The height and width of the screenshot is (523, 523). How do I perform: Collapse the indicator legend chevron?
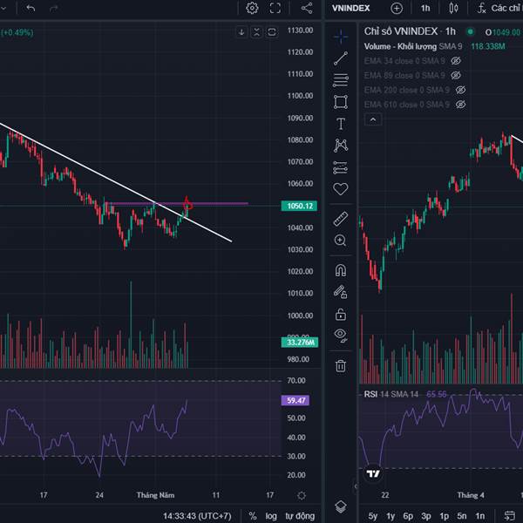(x=373, y=119)
